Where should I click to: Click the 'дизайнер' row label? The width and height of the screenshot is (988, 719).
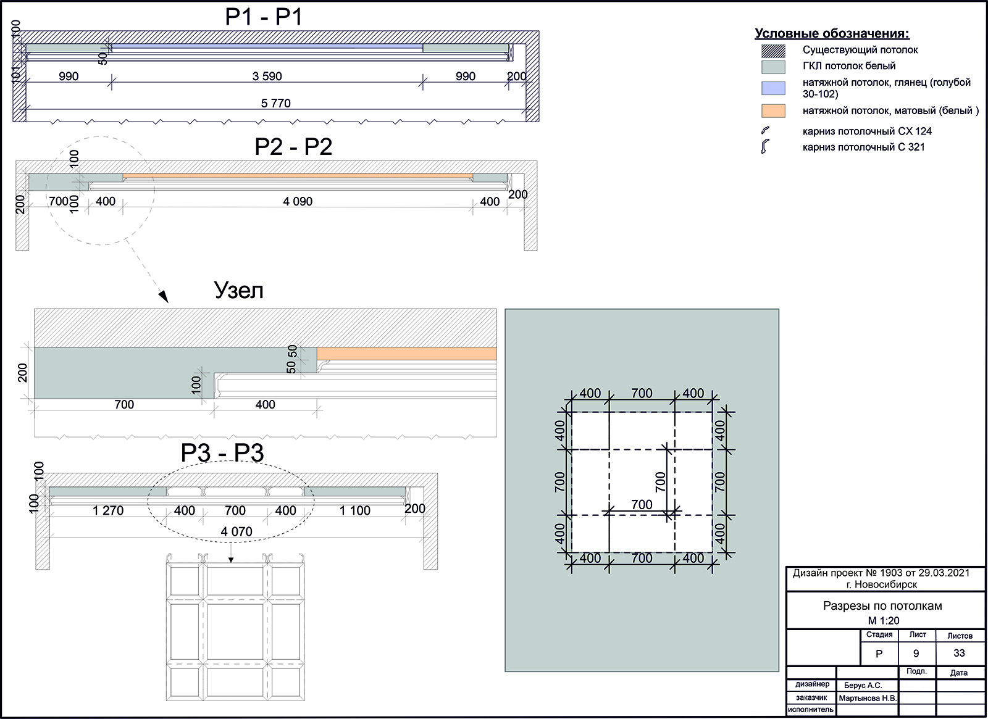[x=813, y=684]
